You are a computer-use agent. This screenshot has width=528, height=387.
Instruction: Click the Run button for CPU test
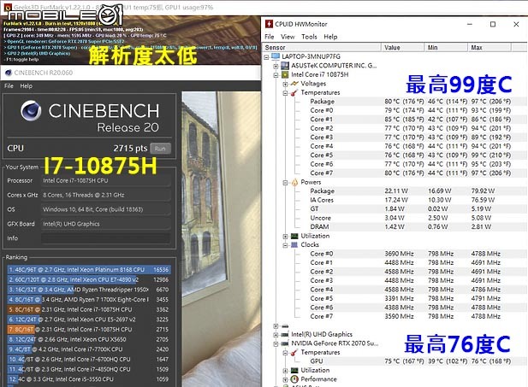click(160, 149)
